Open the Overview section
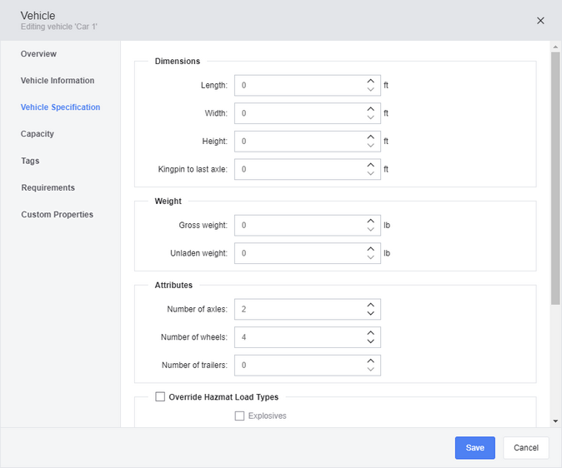 click(38, 53)
